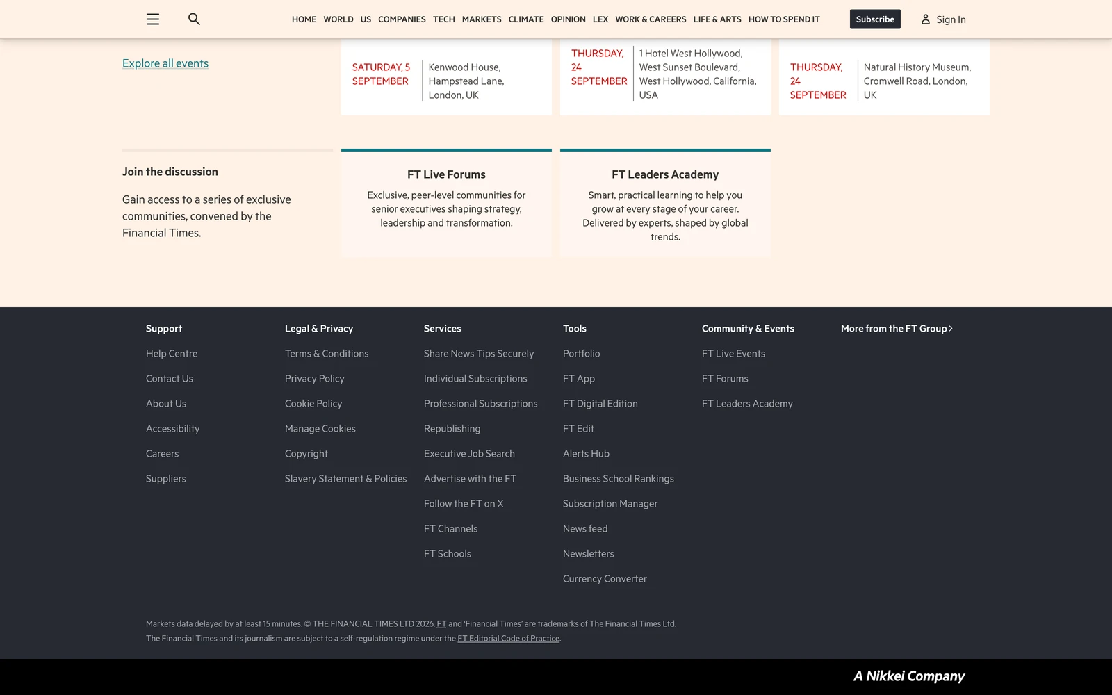Visit About Us in the footer
This screenshot has height=695, width=1112.
[x=166, y=404]
